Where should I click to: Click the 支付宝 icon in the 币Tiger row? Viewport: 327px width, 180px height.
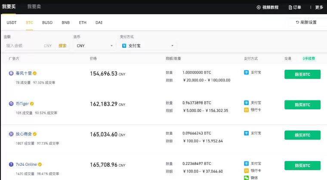(x=246, y=103)
